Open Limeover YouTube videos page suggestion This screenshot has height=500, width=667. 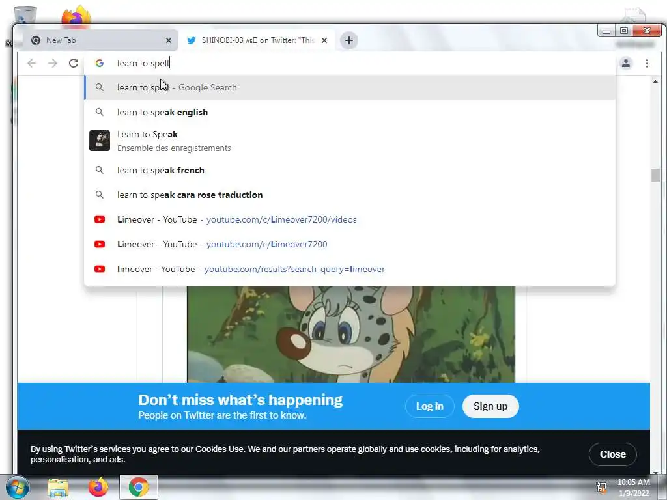click(350, 219)
